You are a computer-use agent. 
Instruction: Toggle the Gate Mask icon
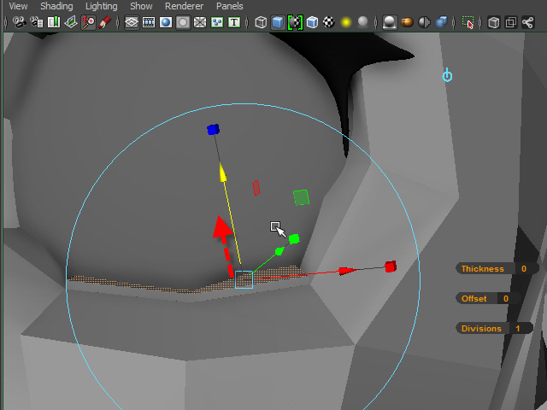tap(183, 23)
